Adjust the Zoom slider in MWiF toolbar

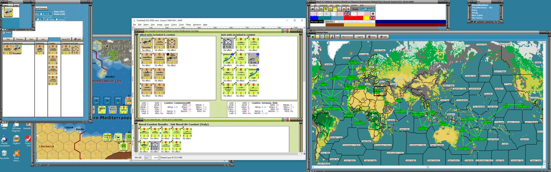(366, 9)
